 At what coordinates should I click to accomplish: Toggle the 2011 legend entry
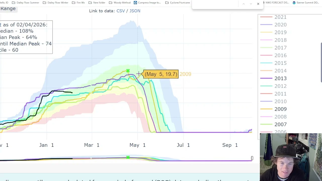(x=273, y=94)
